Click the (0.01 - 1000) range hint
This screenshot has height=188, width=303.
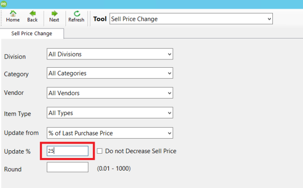tap(114, 169)
